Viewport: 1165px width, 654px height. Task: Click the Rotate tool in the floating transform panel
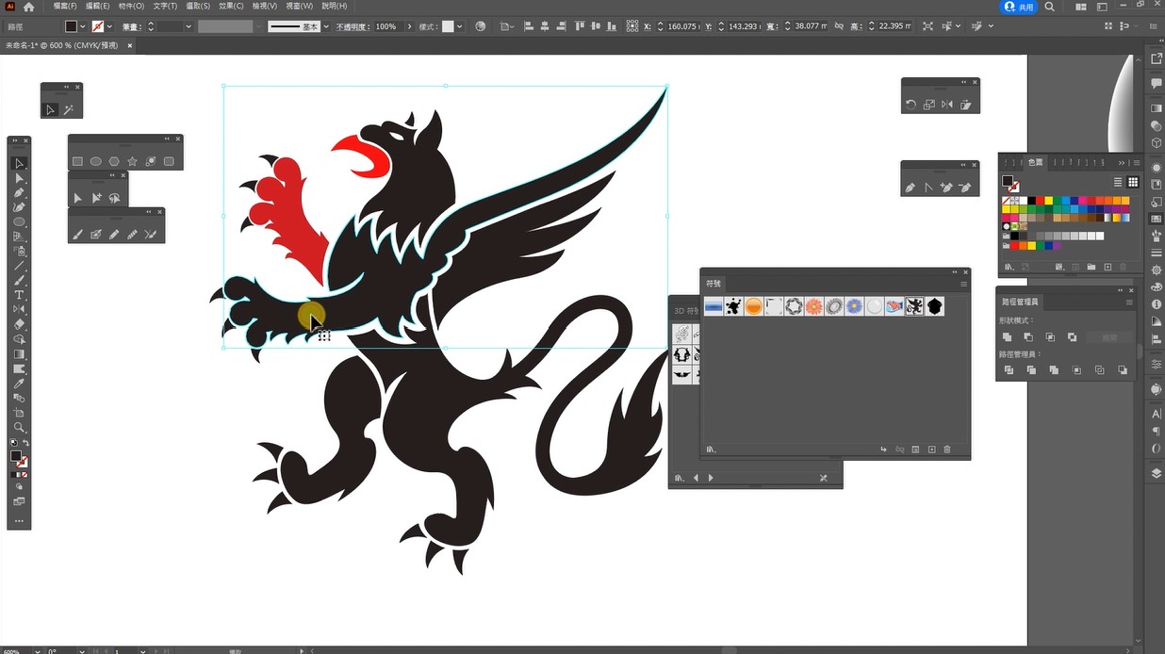coord(911,105)
